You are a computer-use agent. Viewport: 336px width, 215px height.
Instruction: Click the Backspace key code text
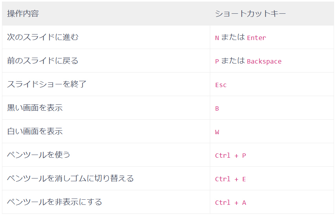pos(264,61)
